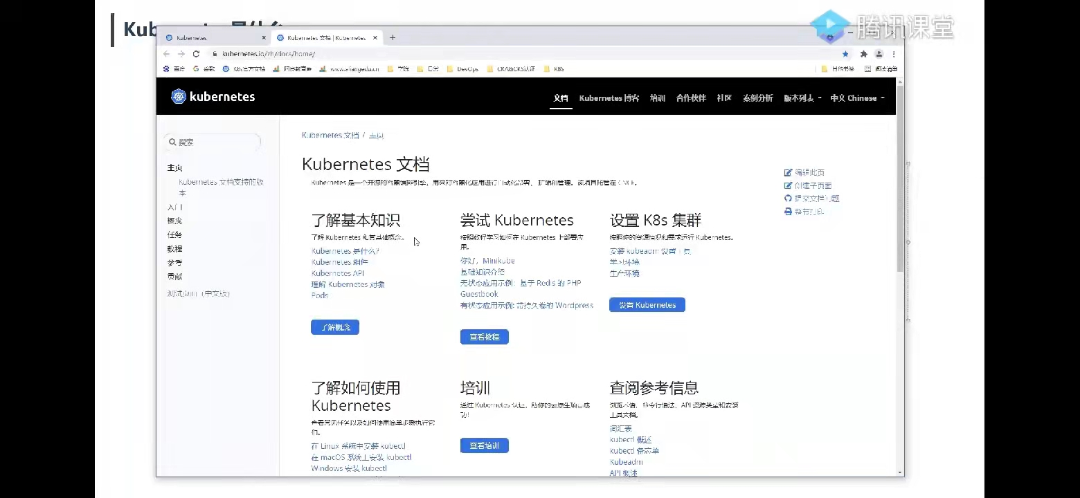Open the Google bookmark in the bookmarks bar
This screenshot has height=498, width=1080.
(204, 69)
